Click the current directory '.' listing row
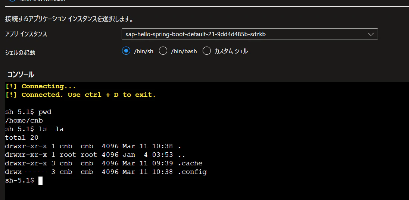409x200 pixels. coord(93,146)
